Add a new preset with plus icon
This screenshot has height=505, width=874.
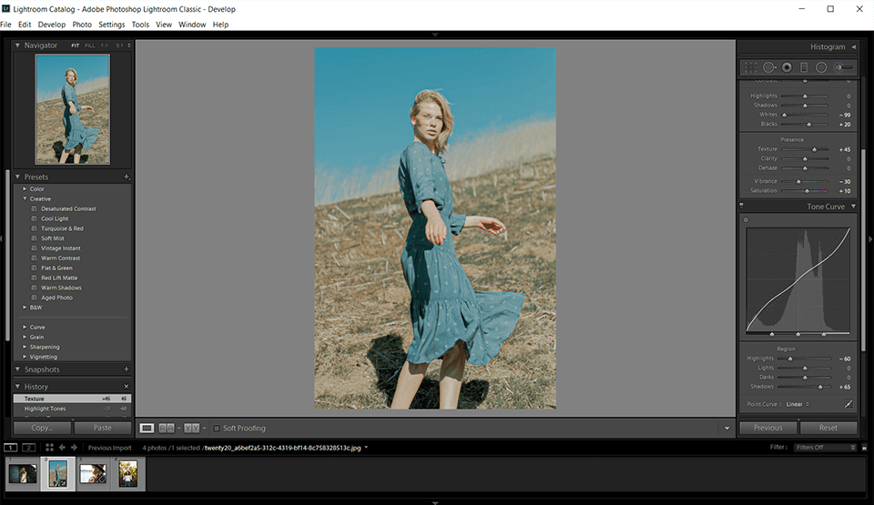point(127,177)
